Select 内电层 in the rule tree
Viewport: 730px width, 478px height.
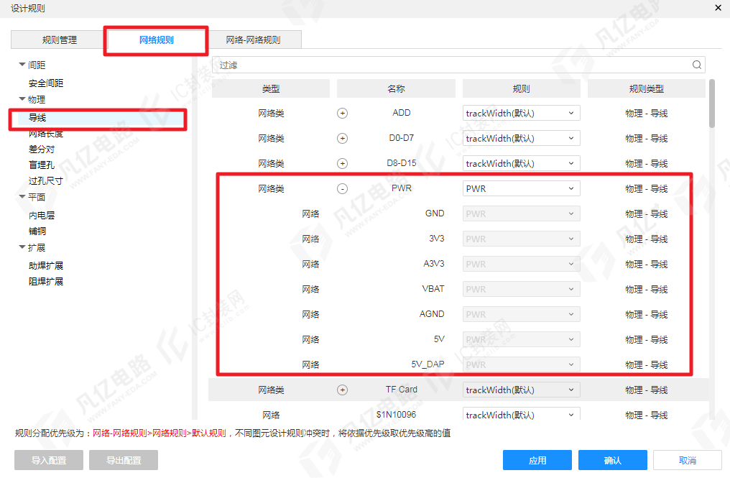42,216
